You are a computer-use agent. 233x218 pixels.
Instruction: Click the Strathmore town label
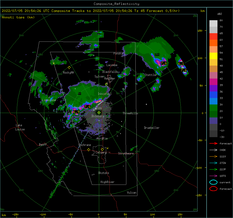point(126,153)
